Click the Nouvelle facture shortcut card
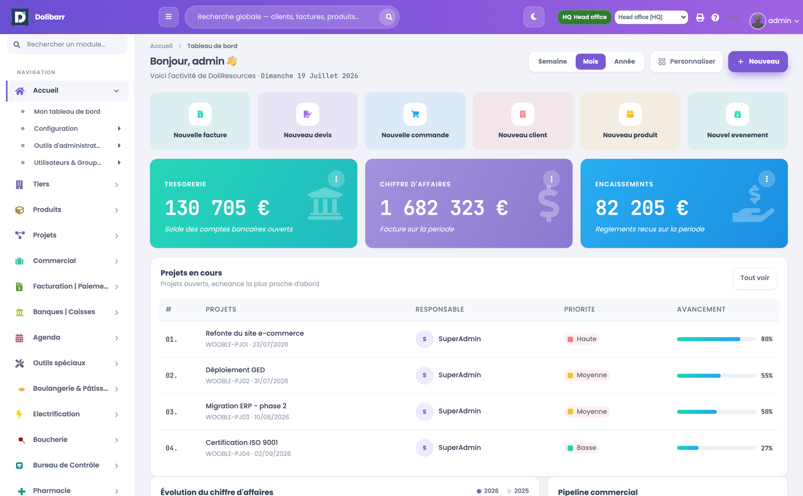This screenshot has height=496, width=803. click(x=200, y=121)
